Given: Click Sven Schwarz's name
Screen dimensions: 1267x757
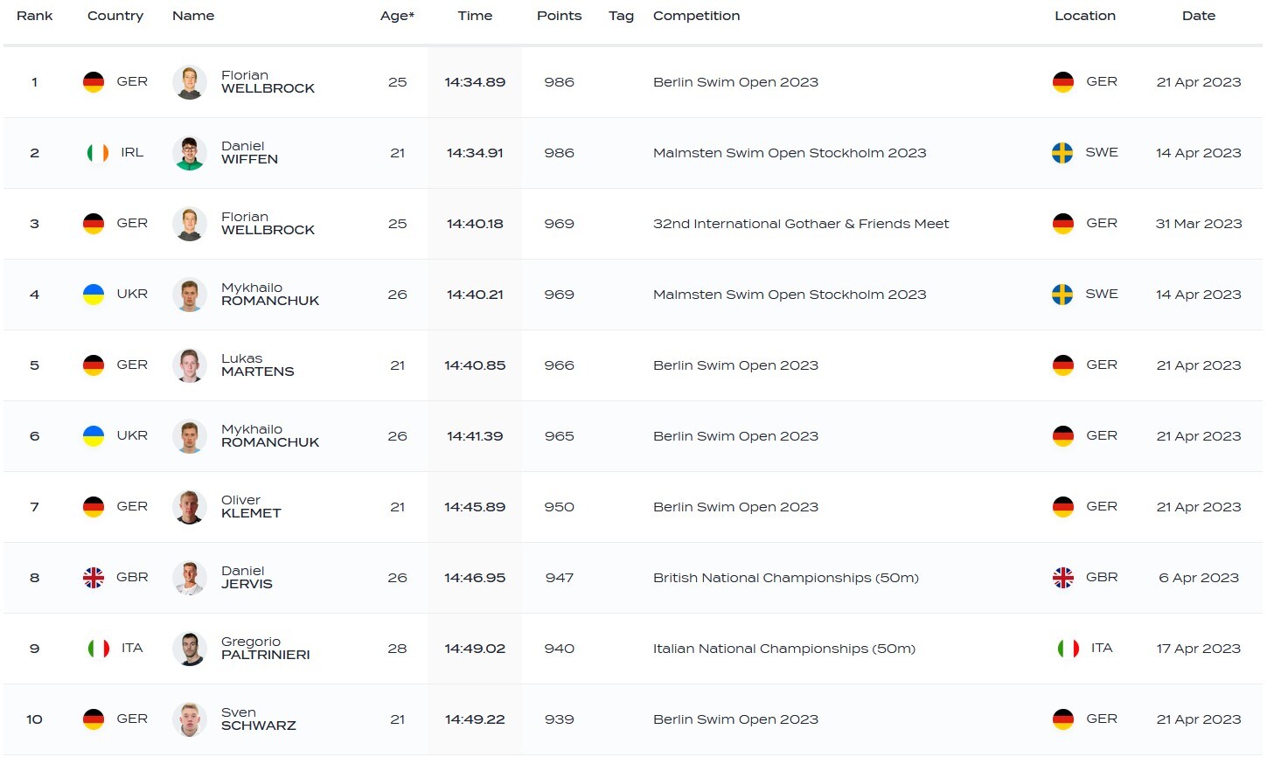Looking at the screenshot, I should [258, 719].
